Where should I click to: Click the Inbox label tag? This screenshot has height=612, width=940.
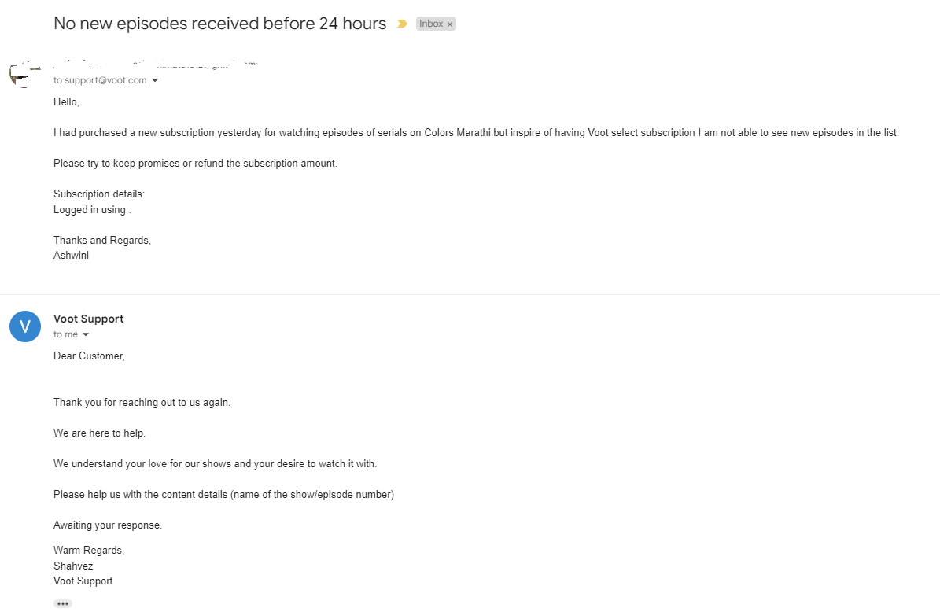(x=431, y=24)
